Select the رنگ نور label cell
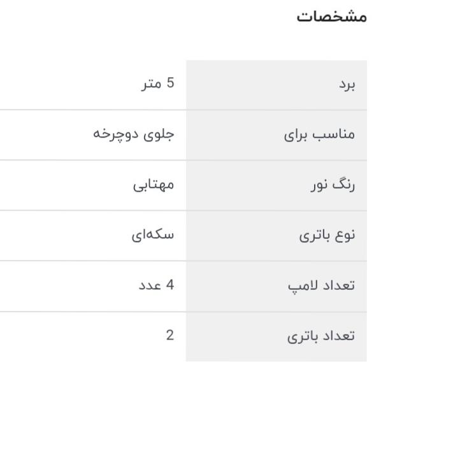Viewport: 467px width, 467px height. point(276,185)
